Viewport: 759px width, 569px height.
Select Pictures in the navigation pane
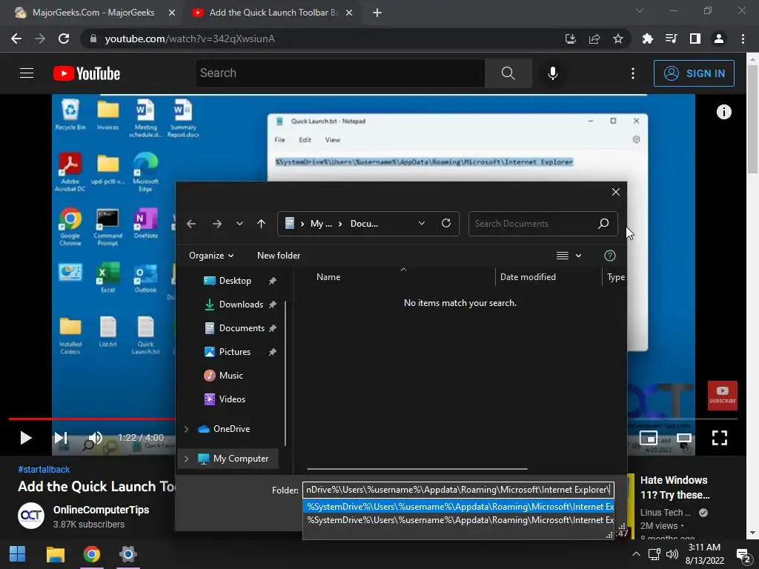[x=234, y=352]
